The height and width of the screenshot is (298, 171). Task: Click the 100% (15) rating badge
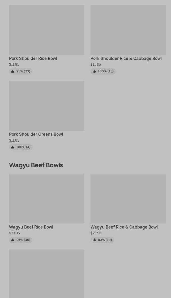(x=103, y=71)
